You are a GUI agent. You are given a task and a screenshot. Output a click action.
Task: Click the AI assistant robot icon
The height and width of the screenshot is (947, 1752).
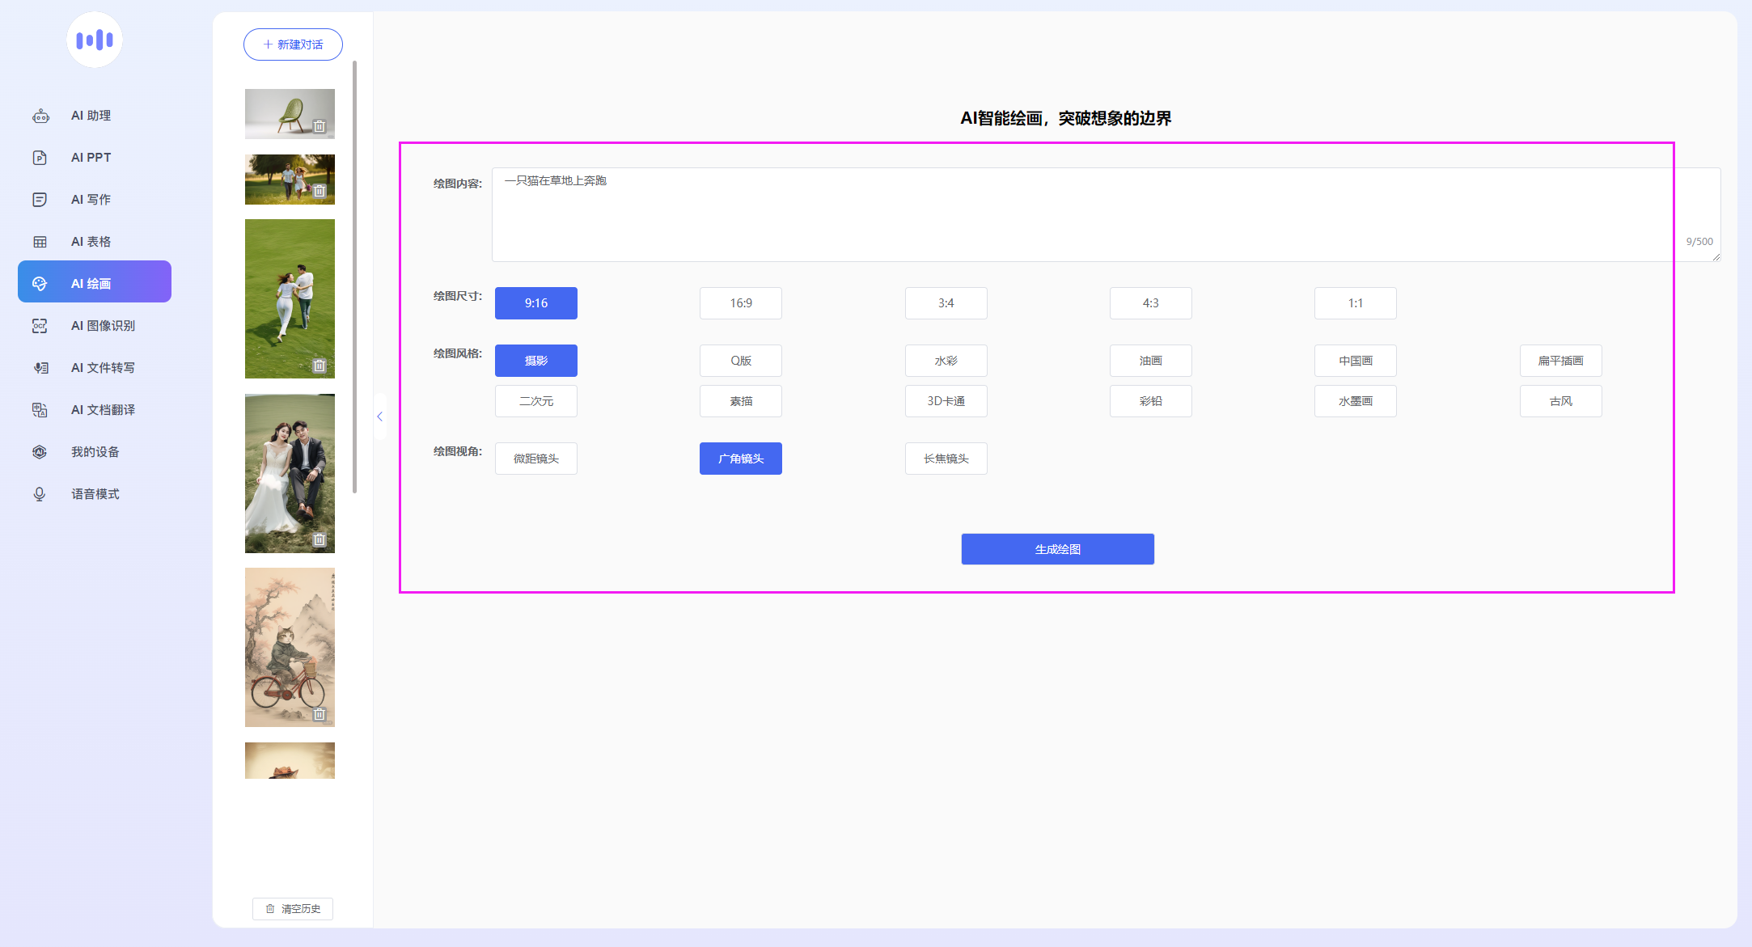coord(40,116)
